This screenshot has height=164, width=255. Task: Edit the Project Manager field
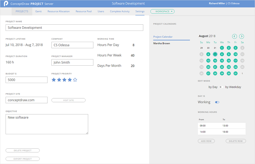click(x=72, y=62)
